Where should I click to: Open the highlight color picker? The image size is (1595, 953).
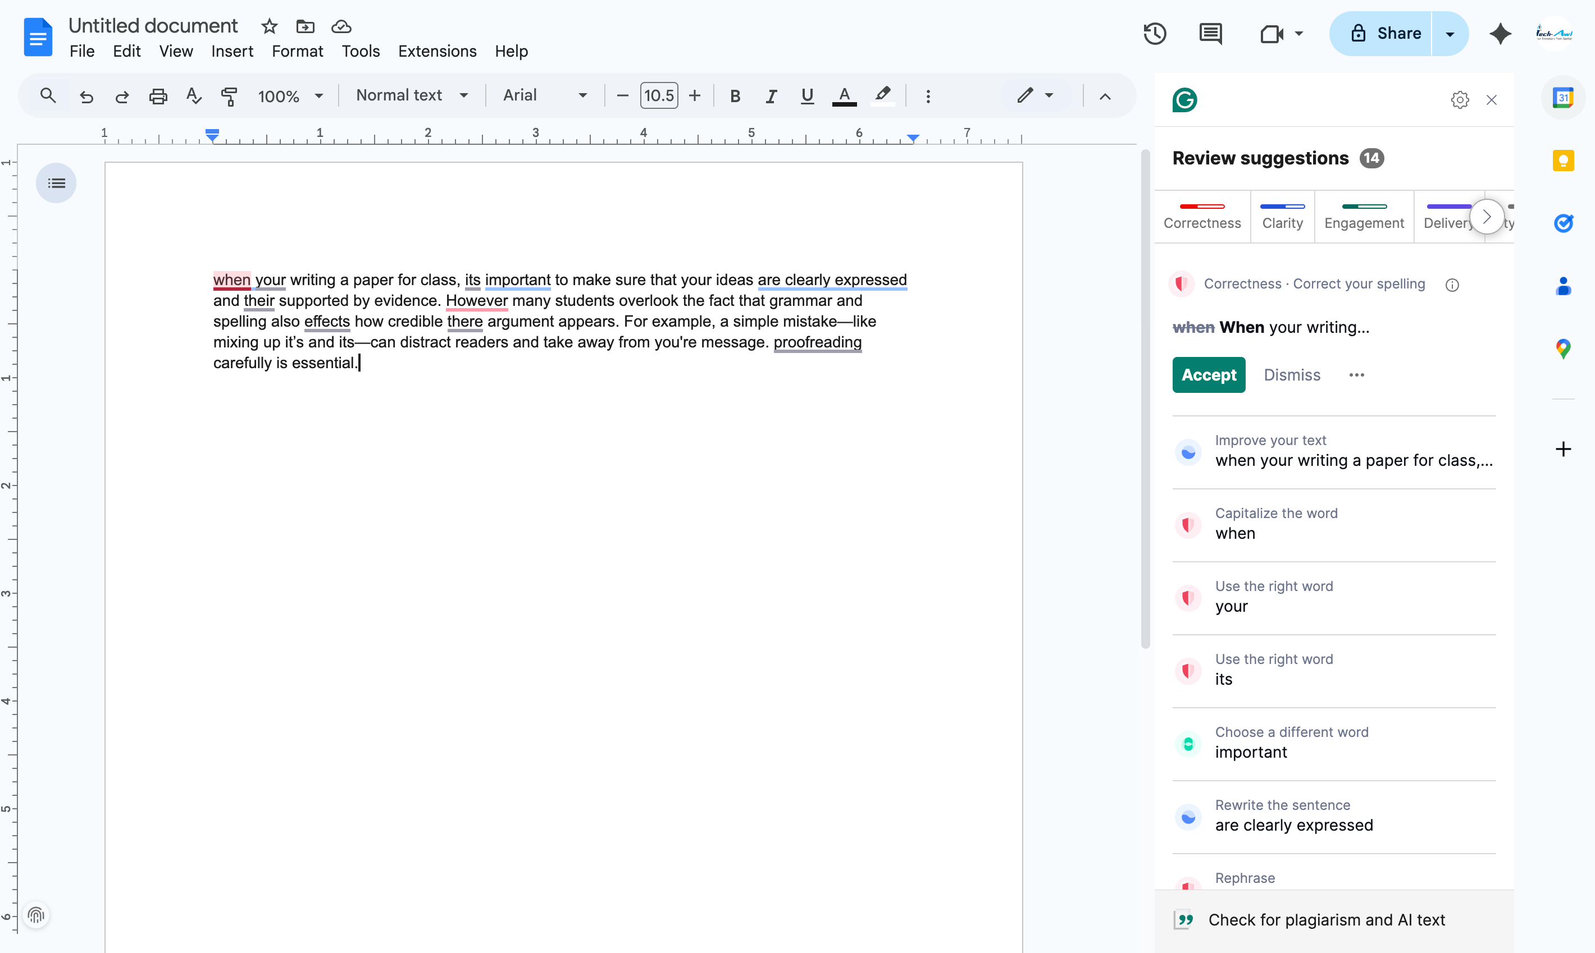[x=883, y=95]
